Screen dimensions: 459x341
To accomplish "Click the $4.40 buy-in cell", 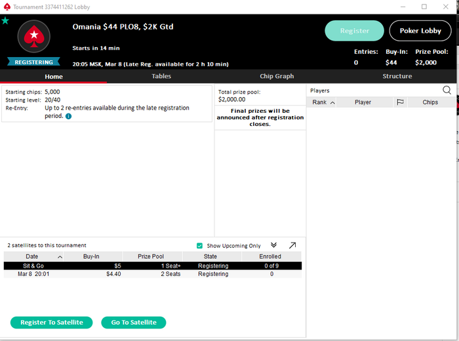I will click(113, 274).
